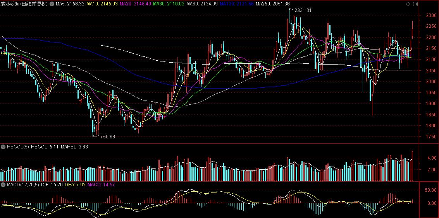Screen dimensions: 439x218
Task: Select the blue MA120 label
Action: click(x=237, y=4)
